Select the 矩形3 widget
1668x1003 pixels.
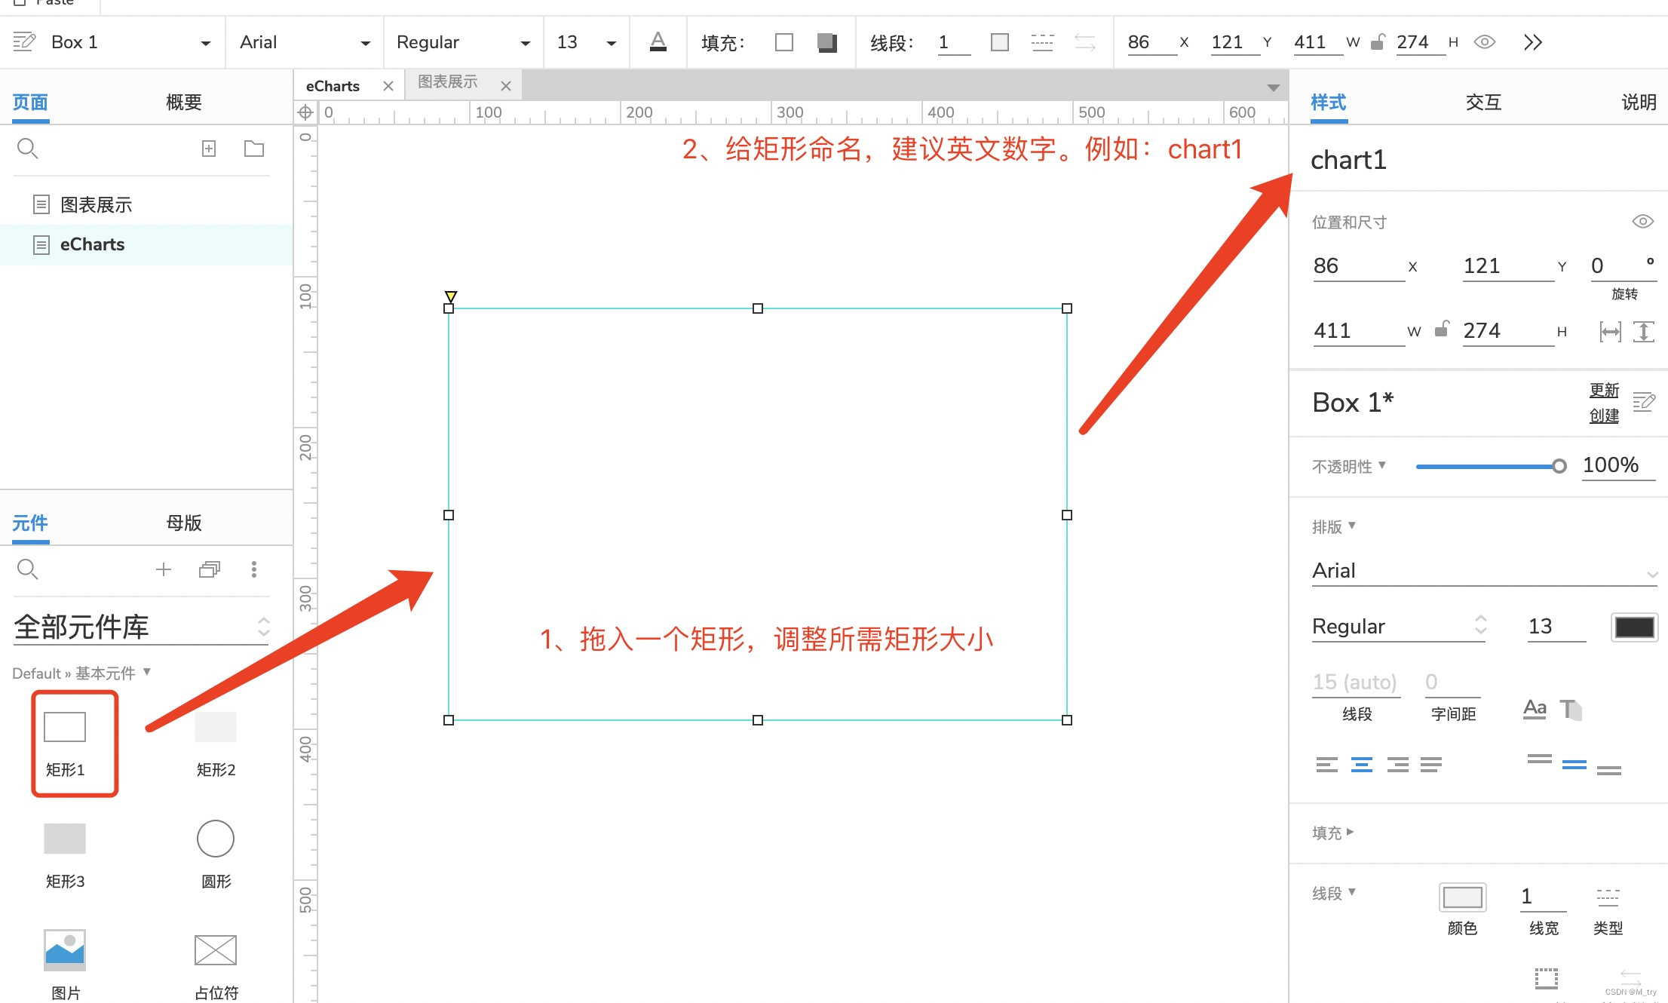coord(65,856)
